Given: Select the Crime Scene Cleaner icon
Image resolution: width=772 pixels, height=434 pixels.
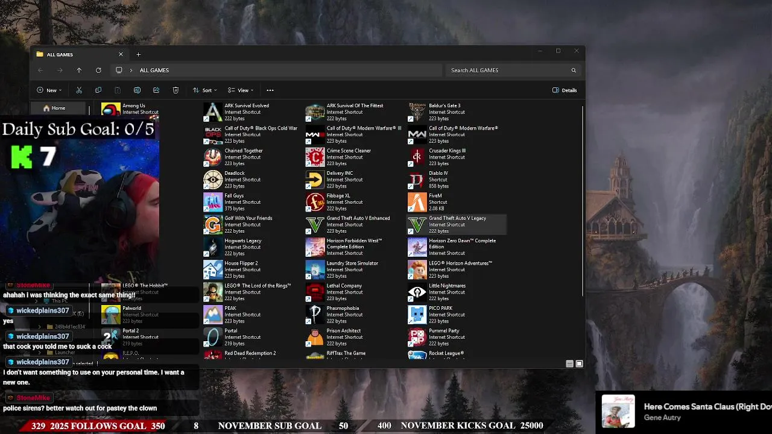Looking at the screenshot, I should [x=315, y=157].
